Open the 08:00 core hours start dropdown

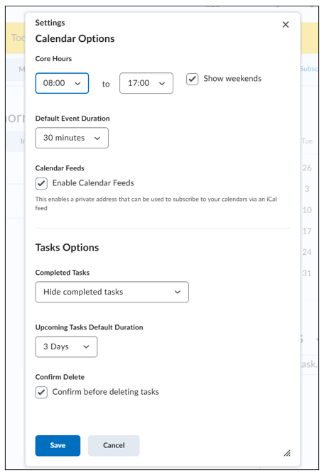62,83
